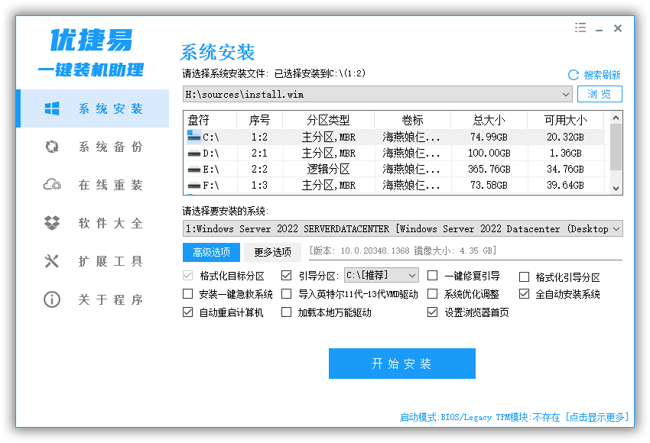
Task: Uncheck the 引导分区 checkbox
Action: click(x=287, y=275)
